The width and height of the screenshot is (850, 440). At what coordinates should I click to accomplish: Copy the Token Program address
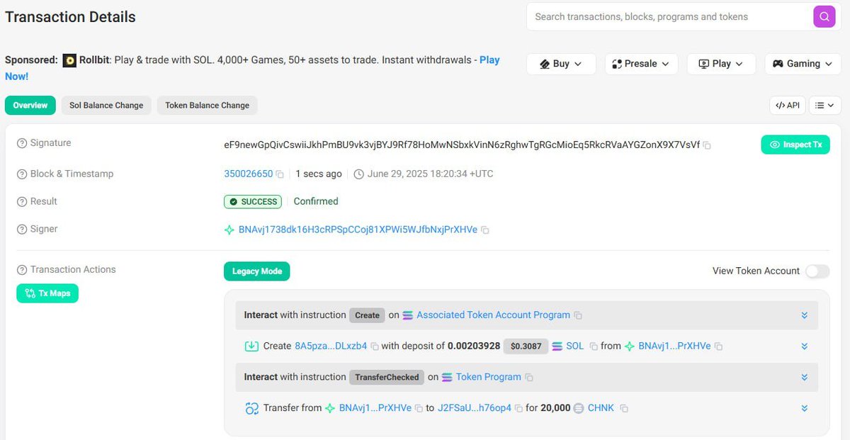[x=529, y=378]
